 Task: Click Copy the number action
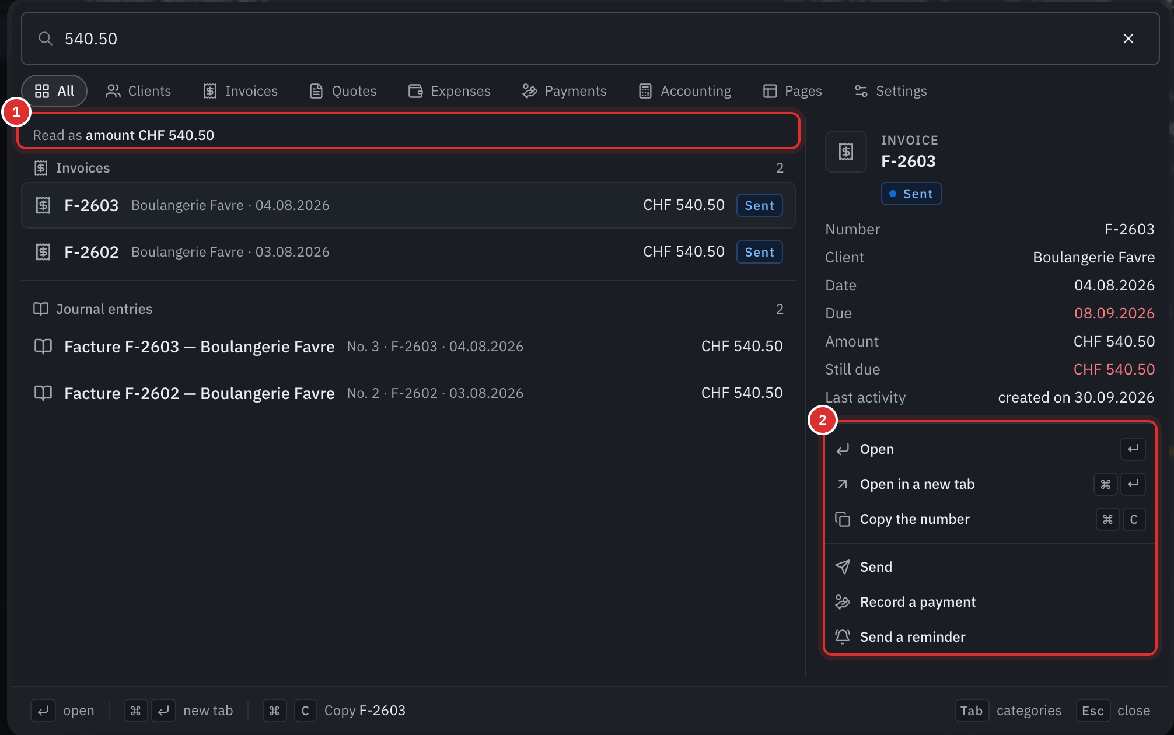[x=990, y=519]
